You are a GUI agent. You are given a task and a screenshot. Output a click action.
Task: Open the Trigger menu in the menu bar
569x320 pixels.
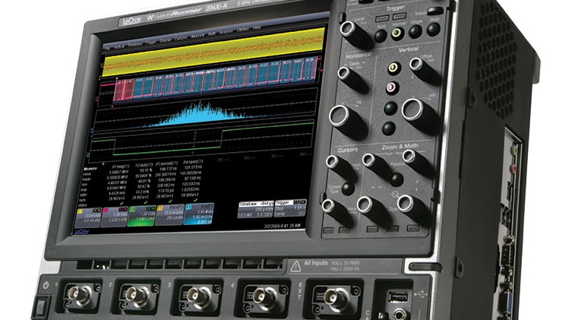[151, 43]
